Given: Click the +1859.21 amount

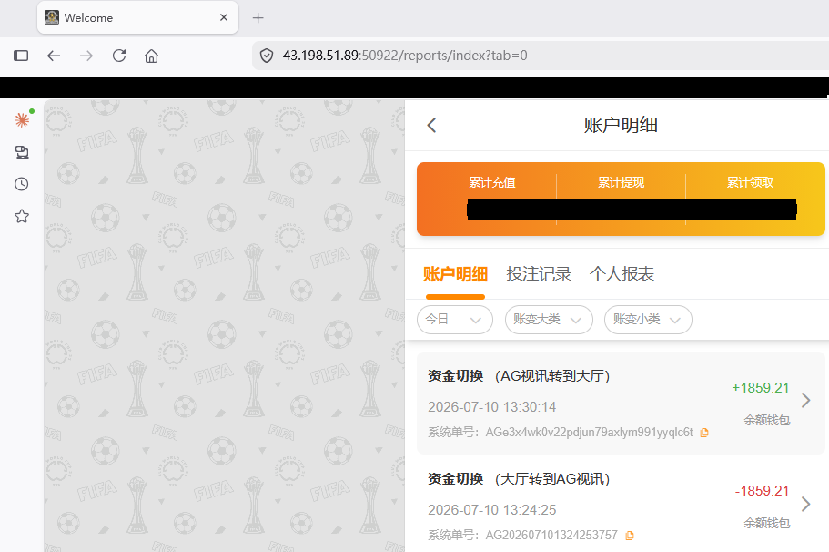Looking at the screenshot, I should coord(760,388).
